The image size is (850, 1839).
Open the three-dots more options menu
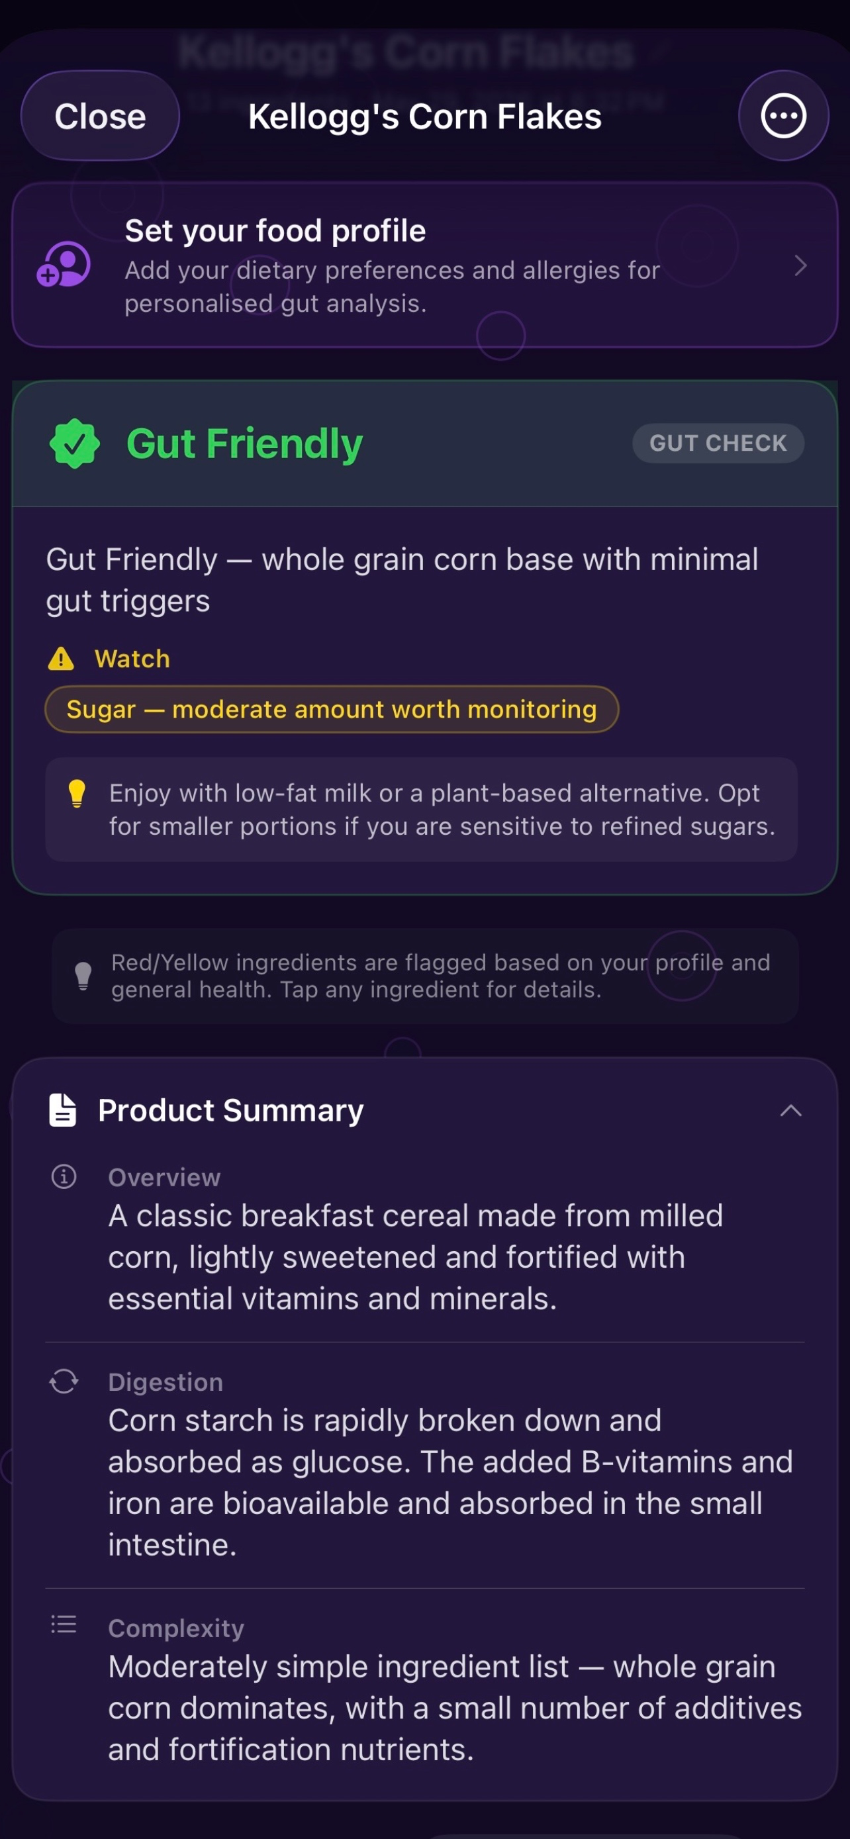[783, 116]
